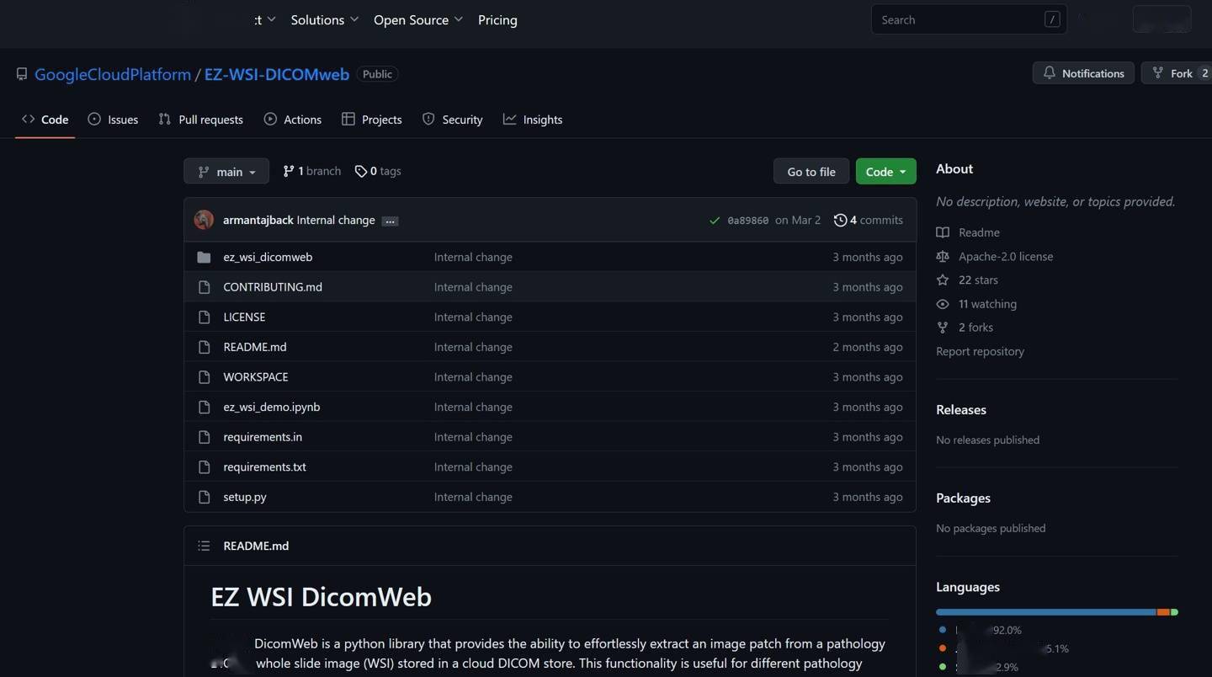Open the Open Source menu

tap(417, 19)
